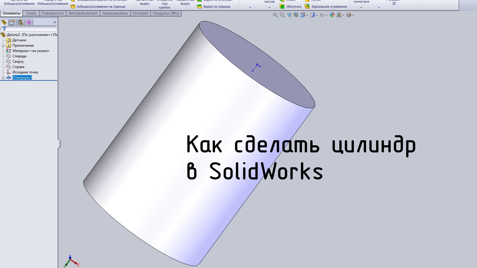
Task: Open the массив pattern dropdown arrow
Action: pos(269,7)
